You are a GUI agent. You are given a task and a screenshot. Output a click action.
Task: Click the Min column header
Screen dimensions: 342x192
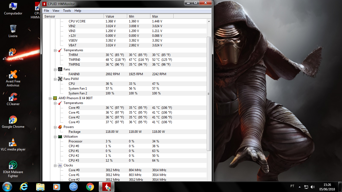(139, 17)
